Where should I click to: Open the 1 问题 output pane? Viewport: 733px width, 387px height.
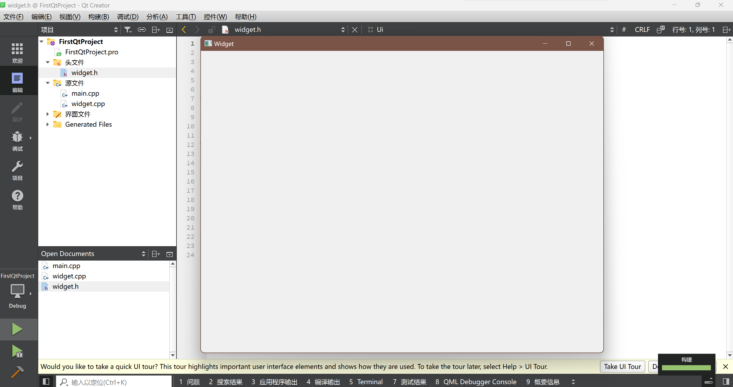(189, 382)
